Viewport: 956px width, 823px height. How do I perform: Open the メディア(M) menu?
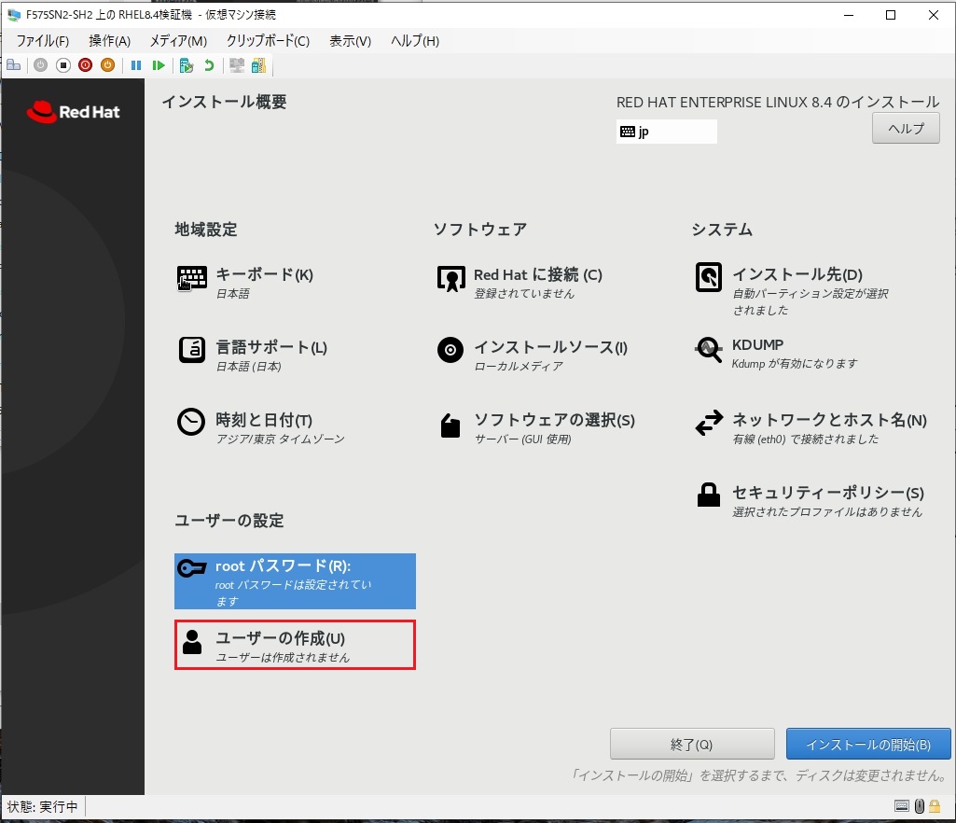[x=179, y=41]
